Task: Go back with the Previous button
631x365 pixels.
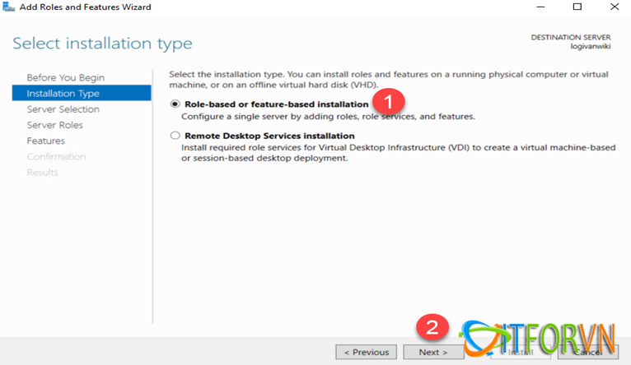Action: [x=366, y=352]
